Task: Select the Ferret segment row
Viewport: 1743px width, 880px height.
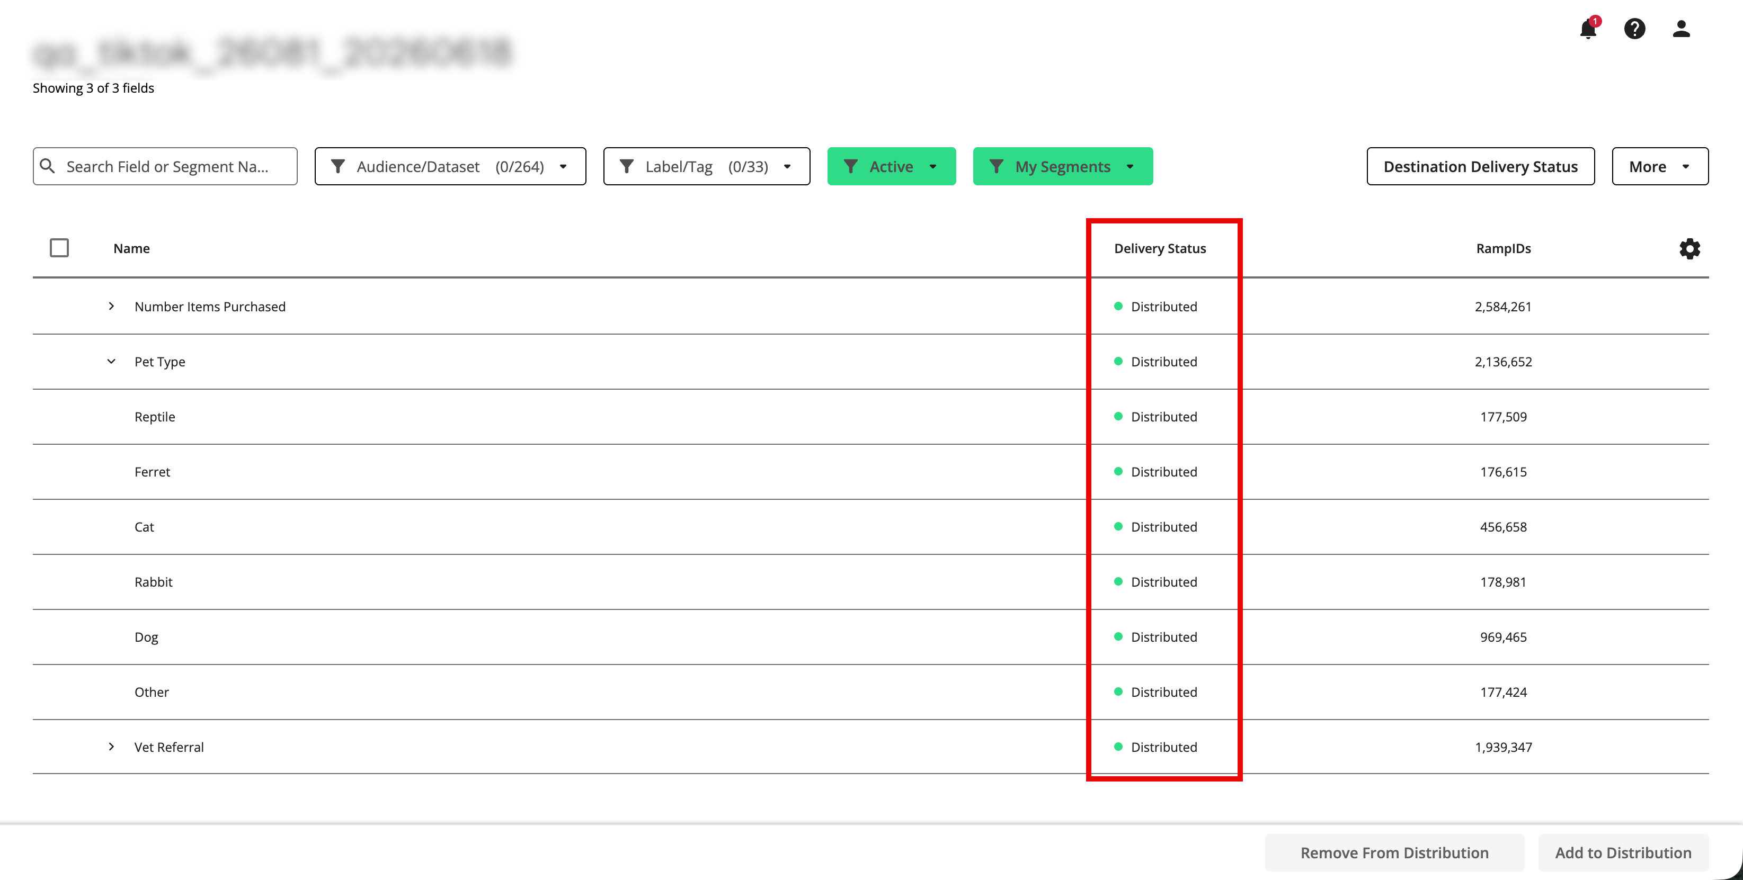Action: 870,471
